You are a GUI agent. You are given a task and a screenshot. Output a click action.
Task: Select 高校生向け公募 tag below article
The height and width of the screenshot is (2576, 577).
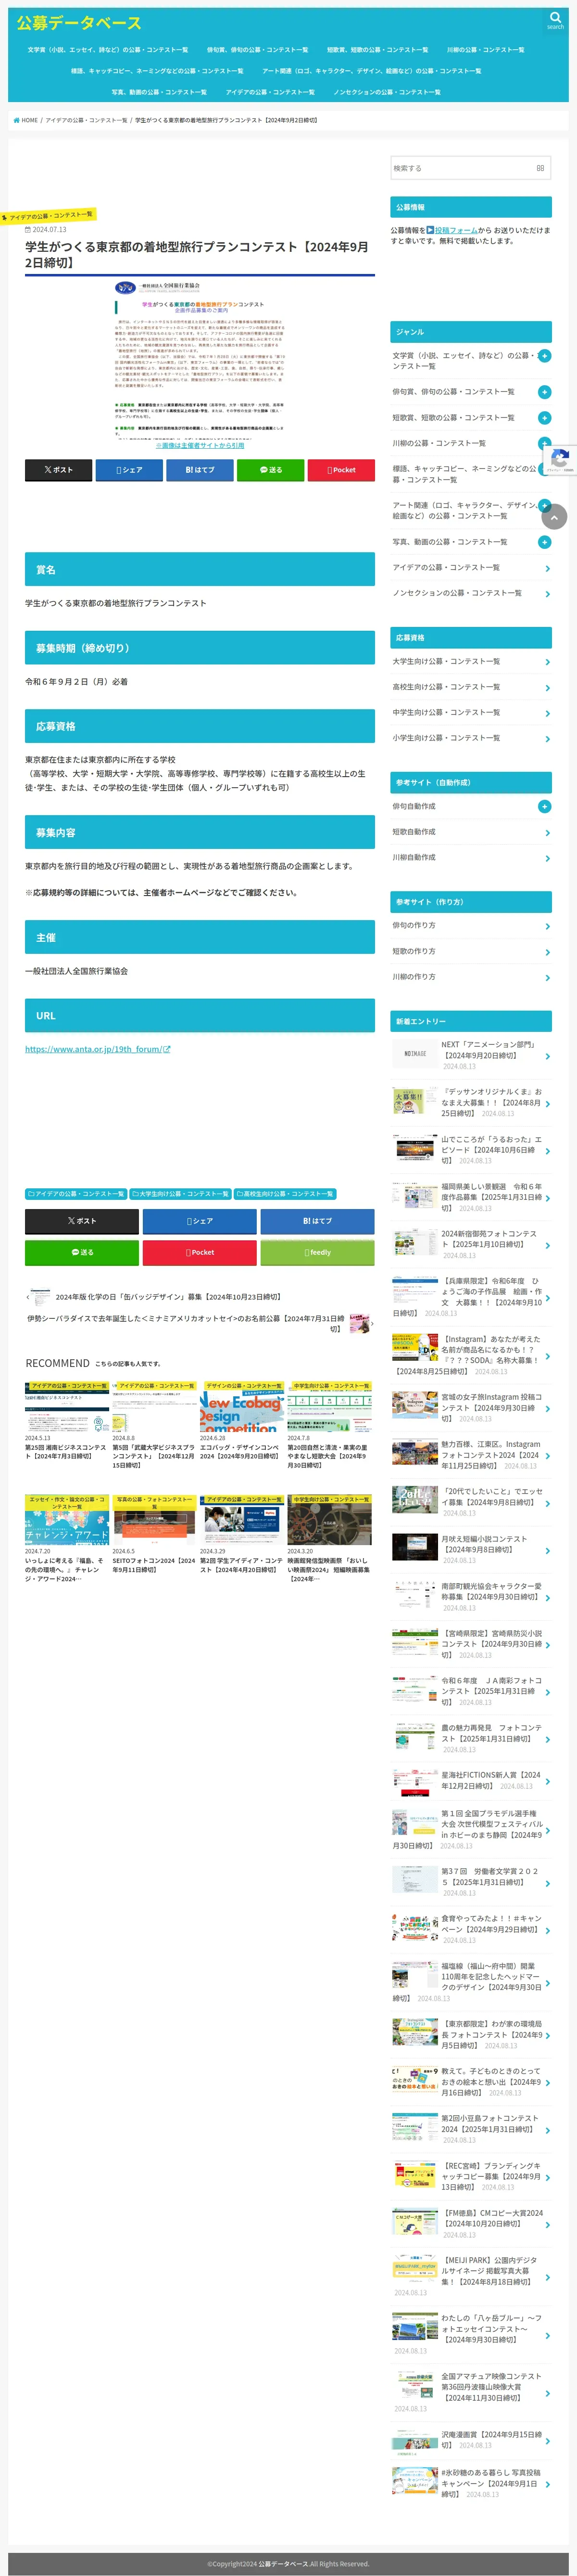coord(286,1193)
